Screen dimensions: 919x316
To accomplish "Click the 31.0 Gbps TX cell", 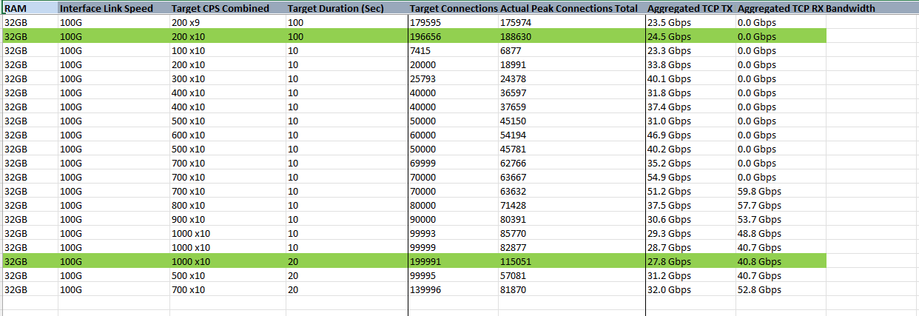I will click(691, 121).
